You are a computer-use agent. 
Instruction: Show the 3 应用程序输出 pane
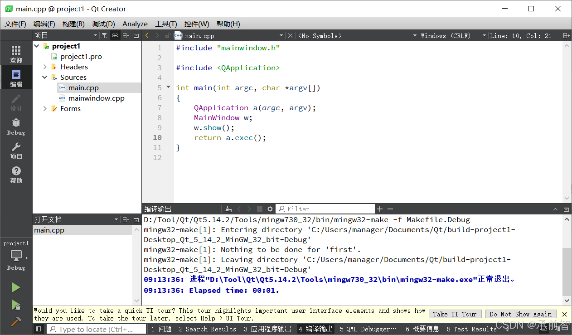click(268, 329)
